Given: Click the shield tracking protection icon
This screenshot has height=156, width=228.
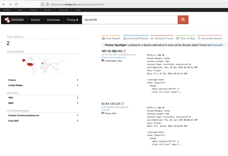Looking at the screenshot, I should point(42,4).
